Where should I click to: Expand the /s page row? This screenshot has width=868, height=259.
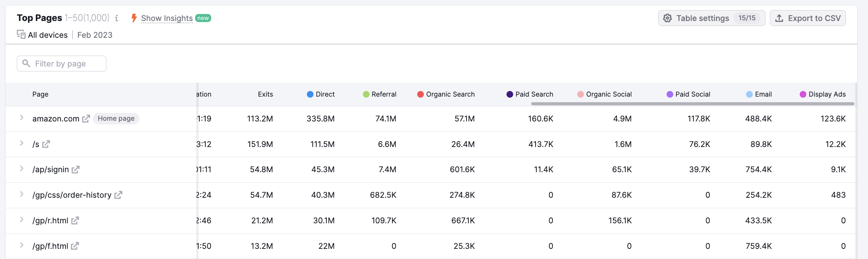[21, 143]
